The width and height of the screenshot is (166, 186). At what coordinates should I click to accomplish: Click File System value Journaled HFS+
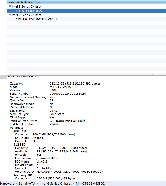pos(47,158)
